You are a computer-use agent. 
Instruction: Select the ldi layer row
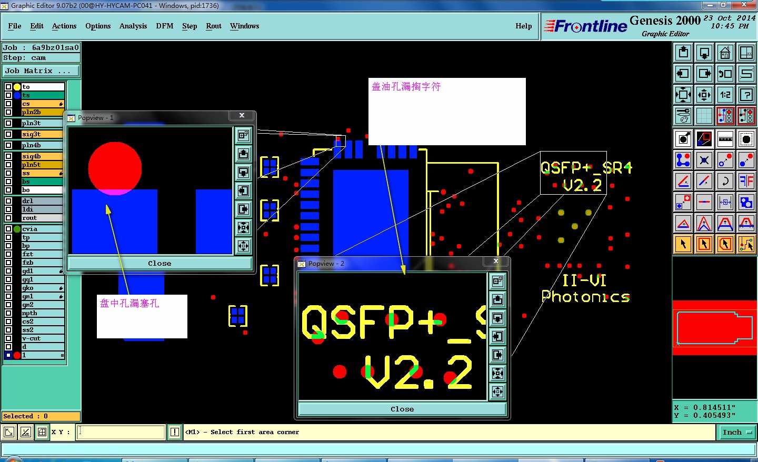[43, 209]
